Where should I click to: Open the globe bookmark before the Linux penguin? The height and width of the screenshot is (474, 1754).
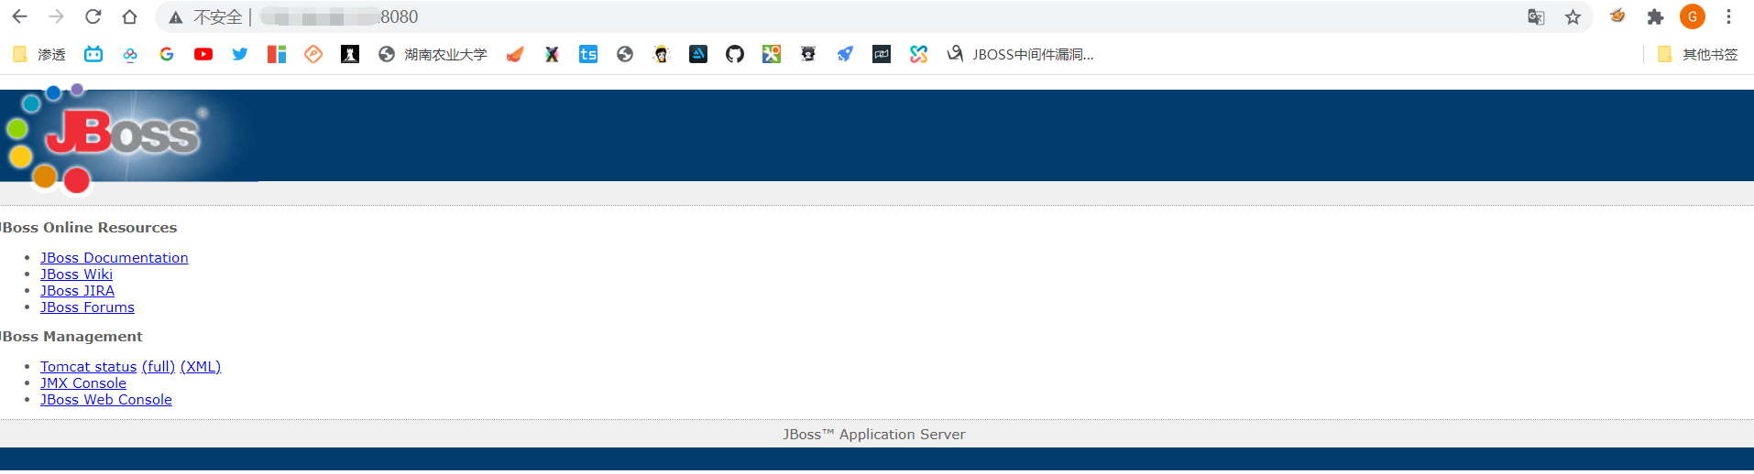625,54
